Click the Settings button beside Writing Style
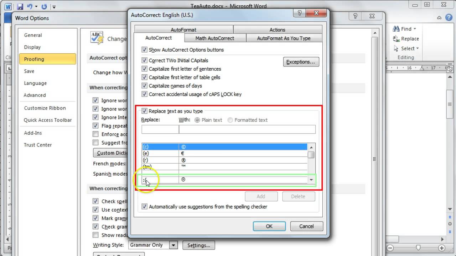This screenshot has height=256, width=456. coord(198,245)
